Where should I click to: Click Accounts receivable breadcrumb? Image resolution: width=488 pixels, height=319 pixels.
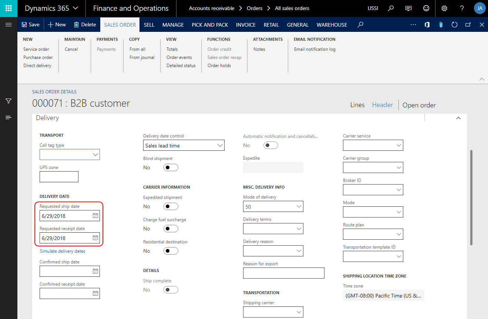(x=212, y=8)
